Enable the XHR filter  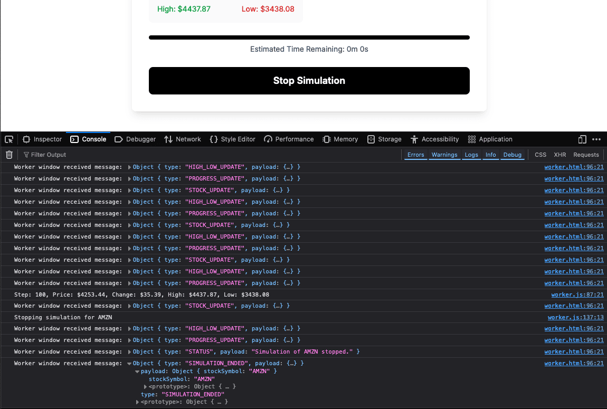click(x=559, y=155)
